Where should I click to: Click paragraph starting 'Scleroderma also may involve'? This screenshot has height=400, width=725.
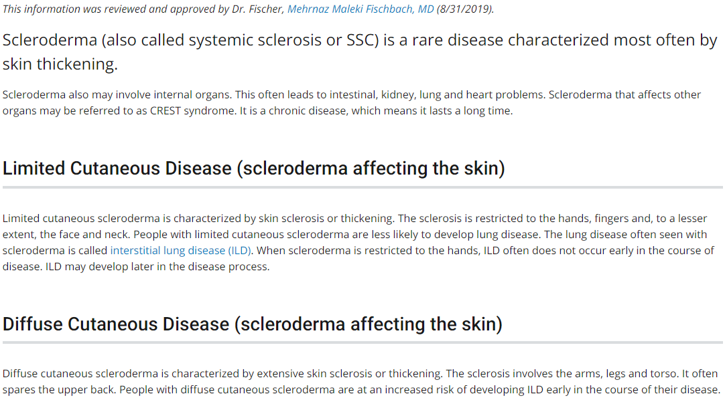pos(351,103)
